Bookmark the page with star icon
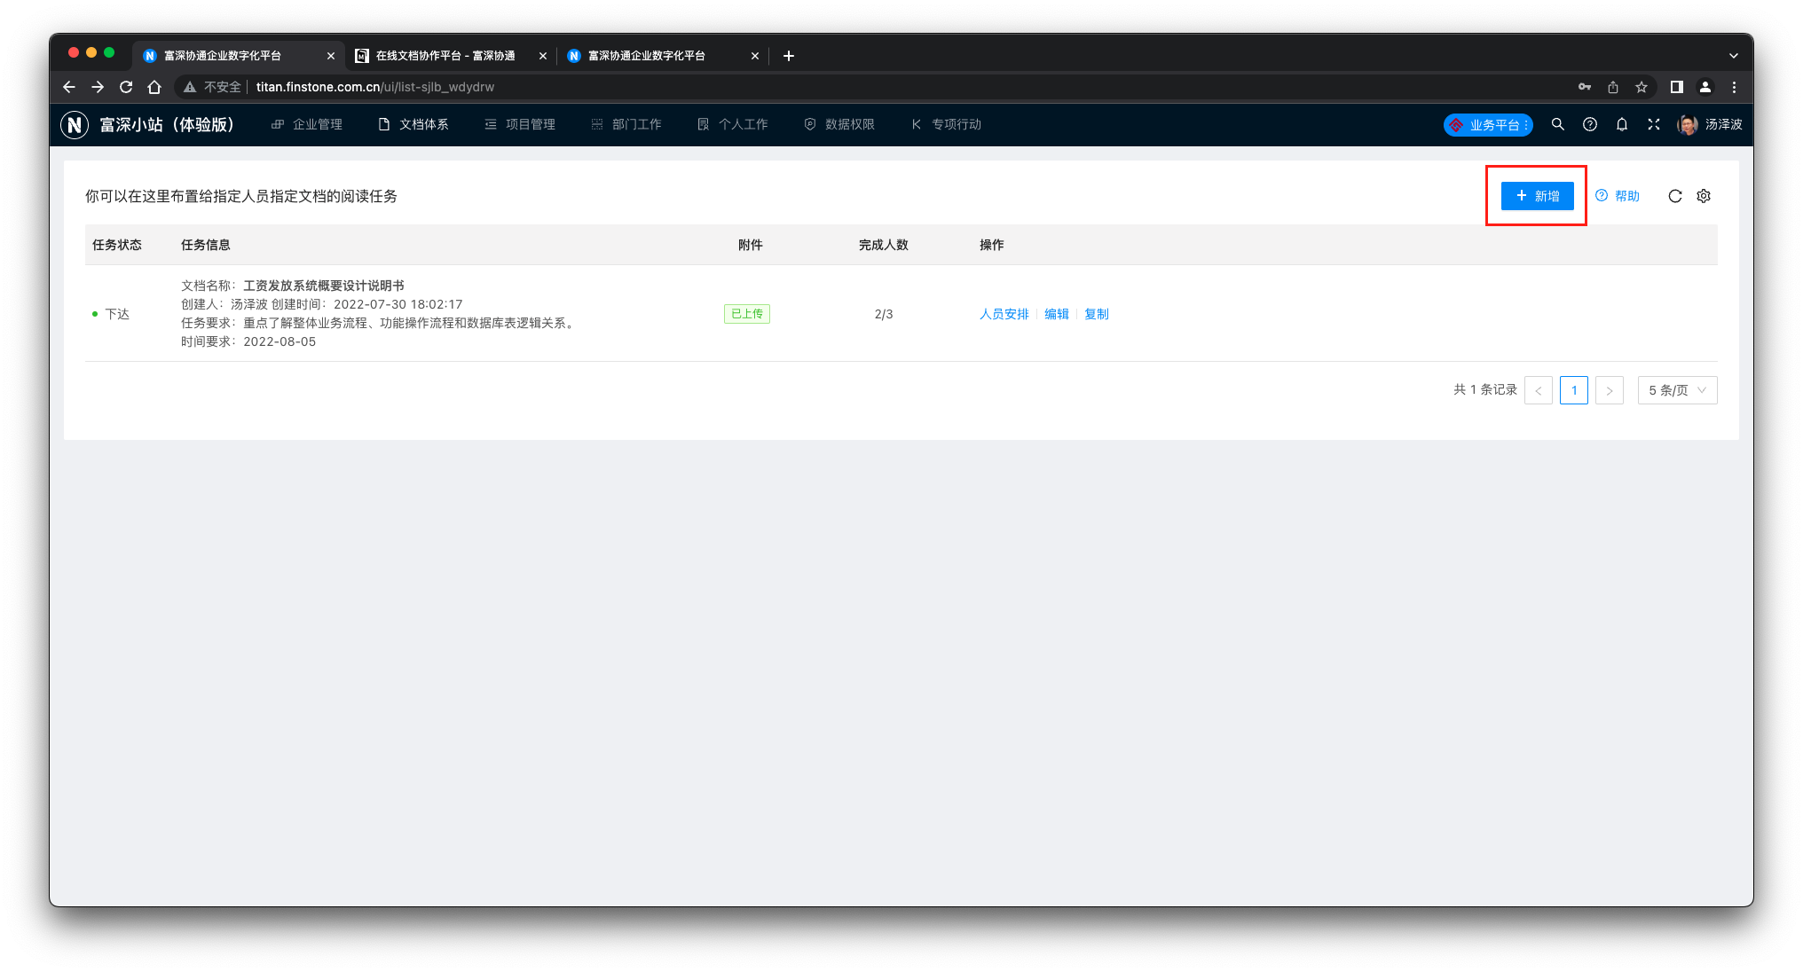This screenshot has height=972, width=1803. pyautogui.click(x=1642, y=87)
